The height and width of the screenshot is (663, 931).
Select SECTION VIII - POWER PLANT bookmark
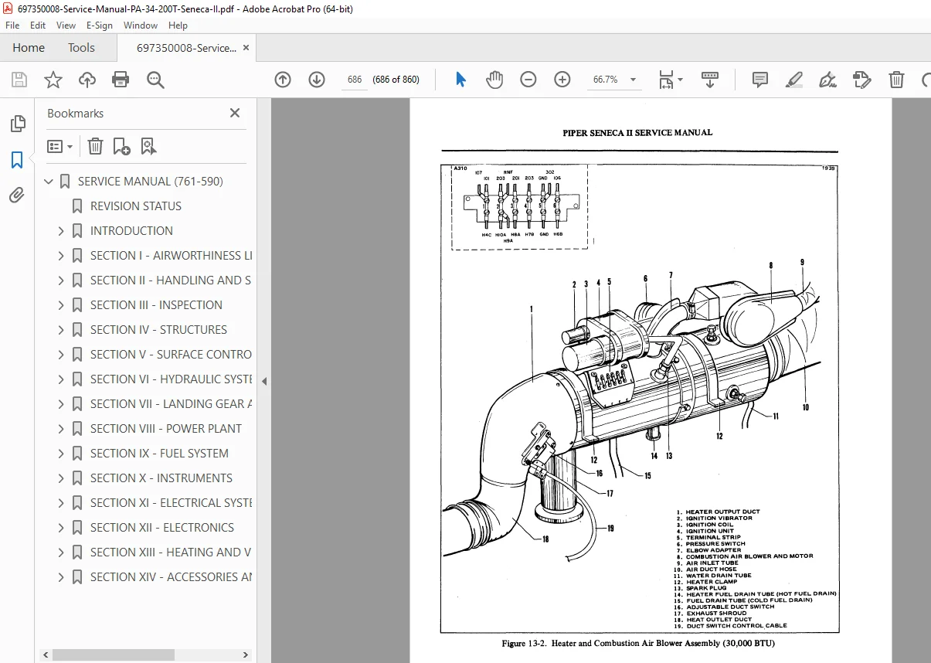click(166, 429)
